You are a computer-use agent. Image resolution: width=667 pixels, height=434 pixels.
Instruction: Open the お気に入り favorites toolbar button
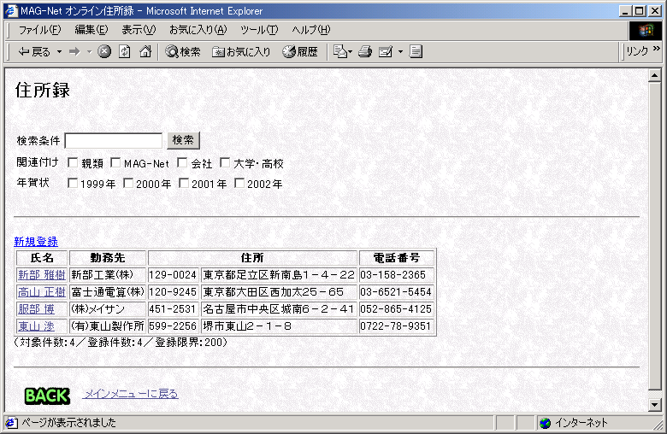tap(241, 52)
